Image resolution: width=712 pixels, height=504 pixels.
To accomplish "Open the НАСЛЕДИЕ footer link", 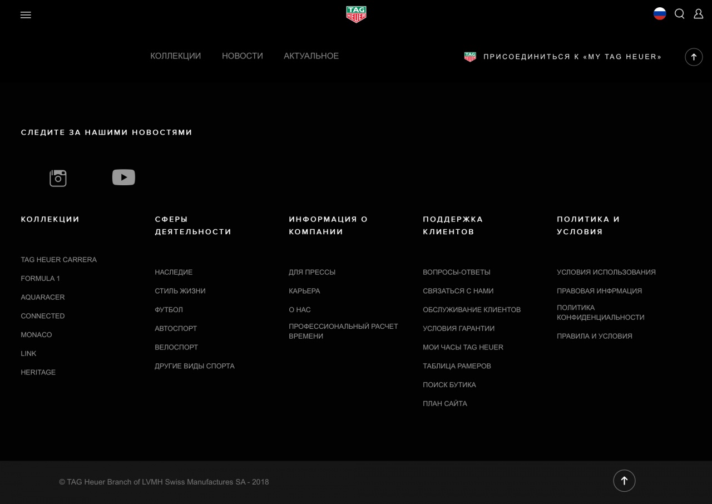I will tap(174, 273).
